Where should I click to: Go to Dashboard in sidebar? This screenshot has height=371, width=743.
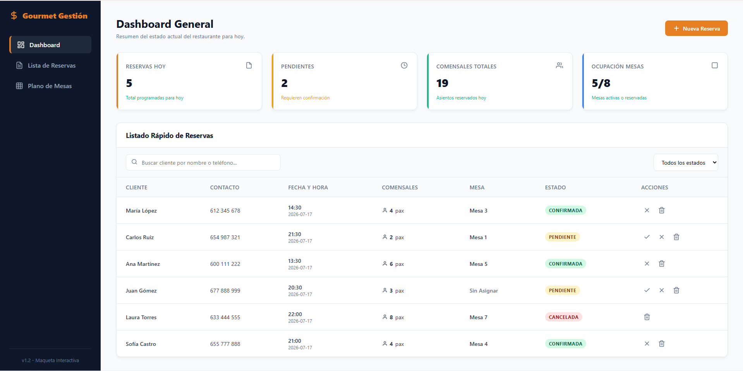(50, 45)
